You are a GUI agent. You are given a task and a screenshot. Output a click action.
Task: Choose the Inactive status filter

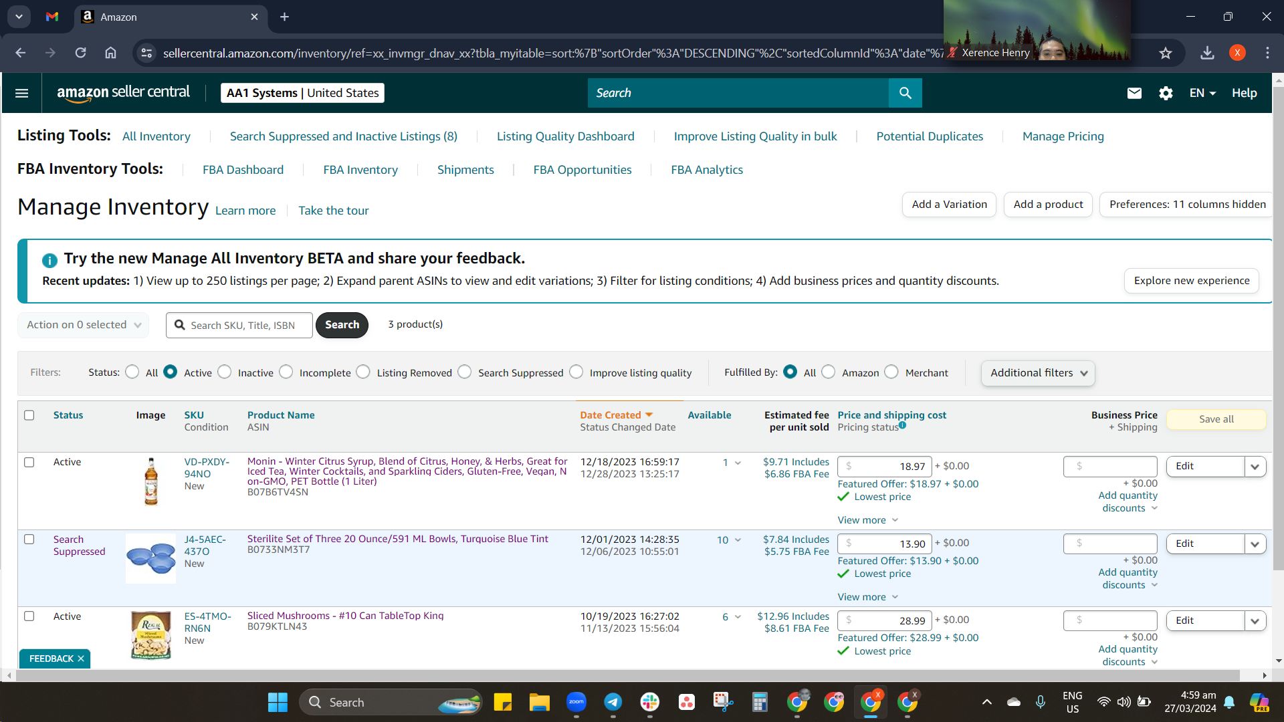click(x=225, y=372)
